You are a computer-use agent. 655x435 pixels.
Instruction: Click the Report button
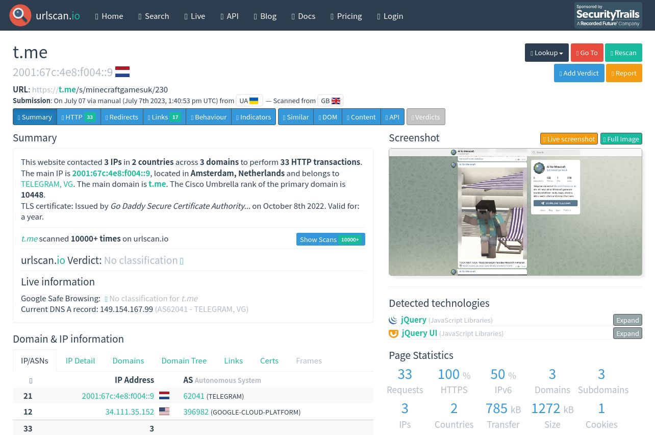(x=624, y=73)
